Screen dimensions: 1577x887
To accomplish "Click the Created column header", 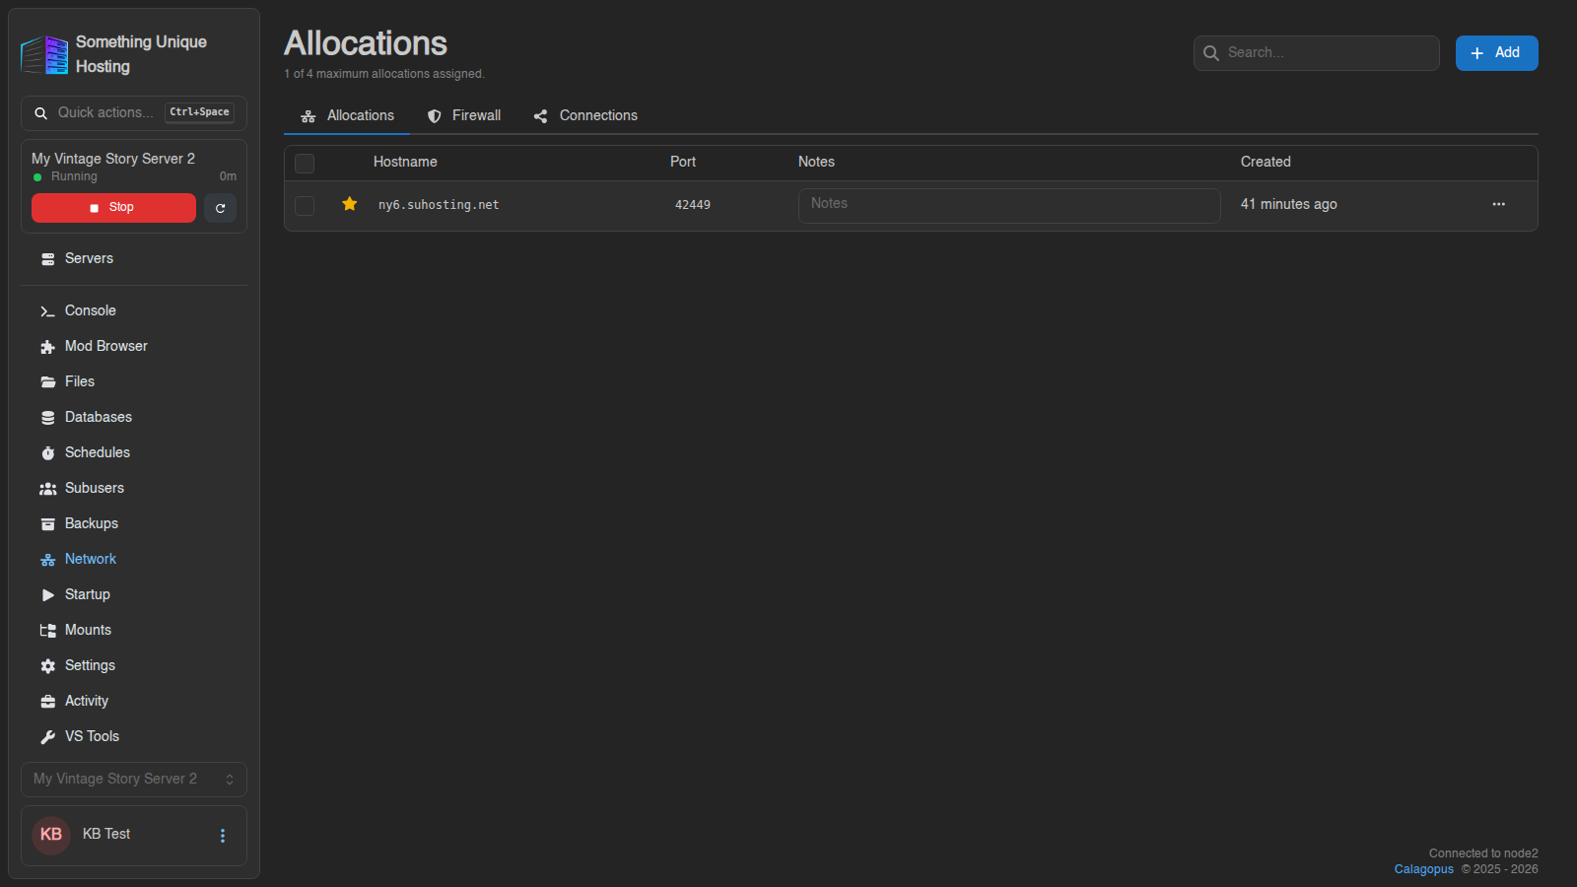I will (1266, 162).
